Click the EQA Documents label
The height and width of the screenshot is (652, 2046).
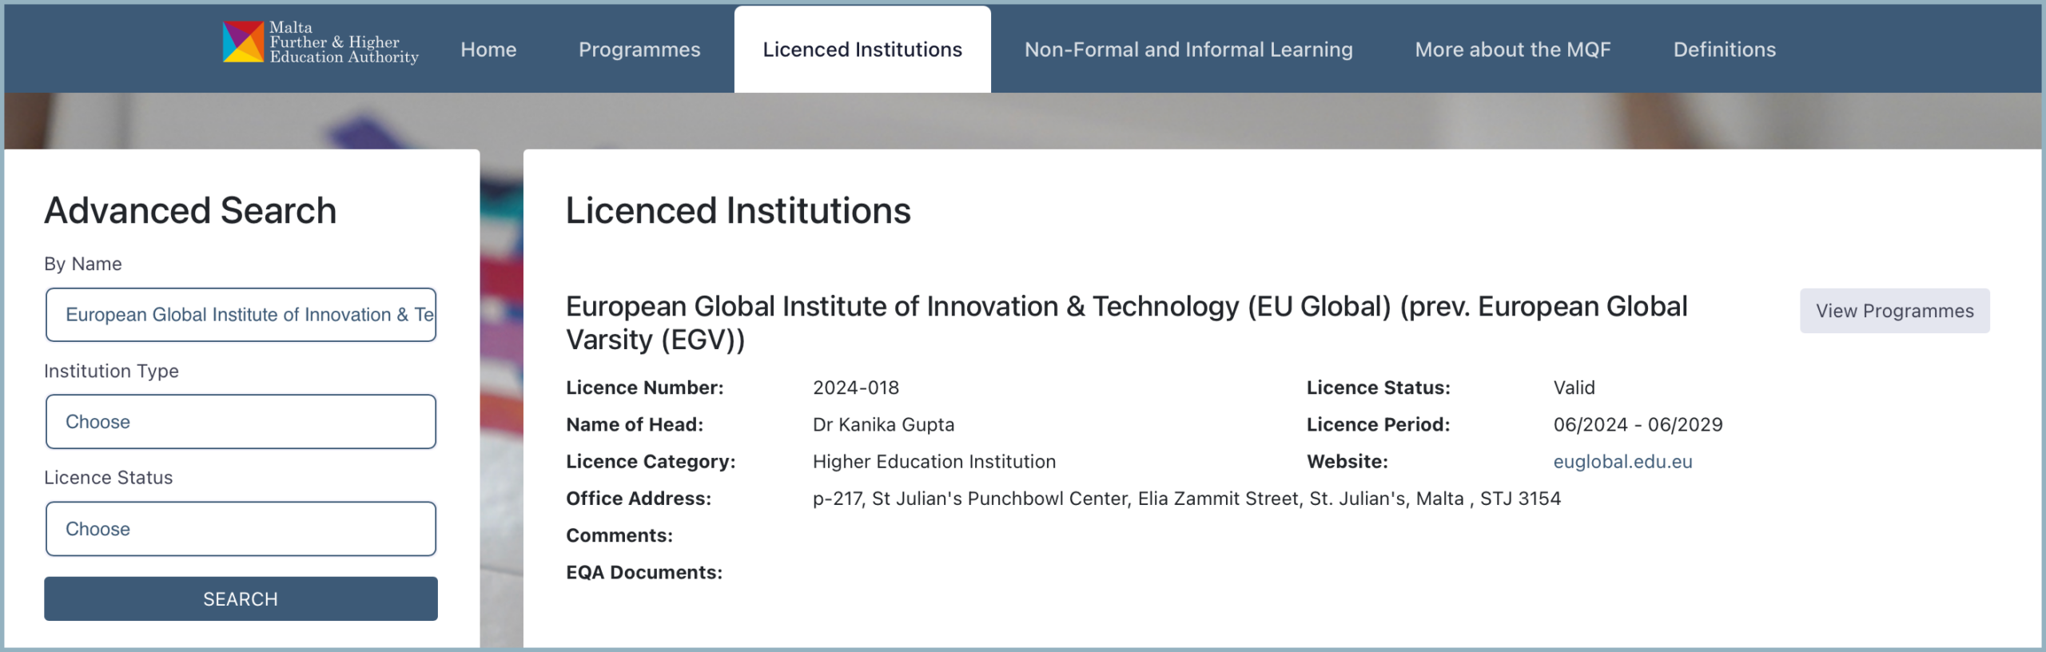click(643, 572)
